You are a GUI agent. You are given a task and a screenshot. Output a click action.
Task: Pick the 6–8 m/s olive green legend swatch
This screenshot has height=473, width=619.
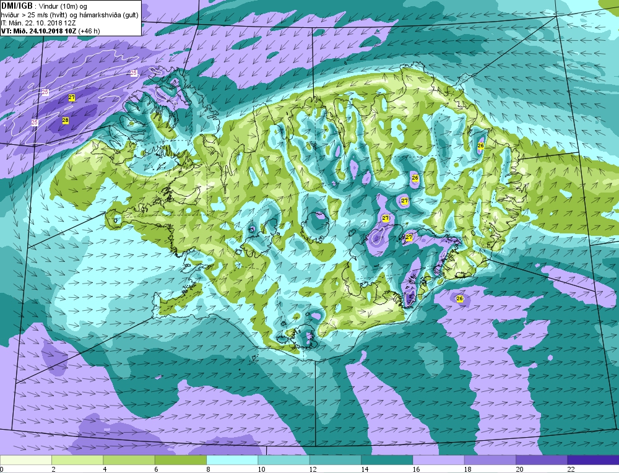[180, 460]
